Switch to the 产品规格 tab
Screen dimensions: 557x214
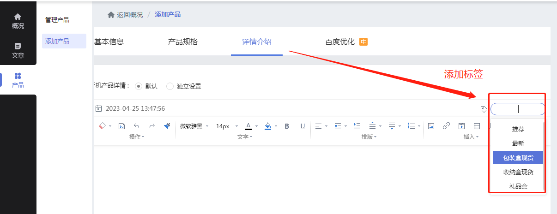pos(183,42)
